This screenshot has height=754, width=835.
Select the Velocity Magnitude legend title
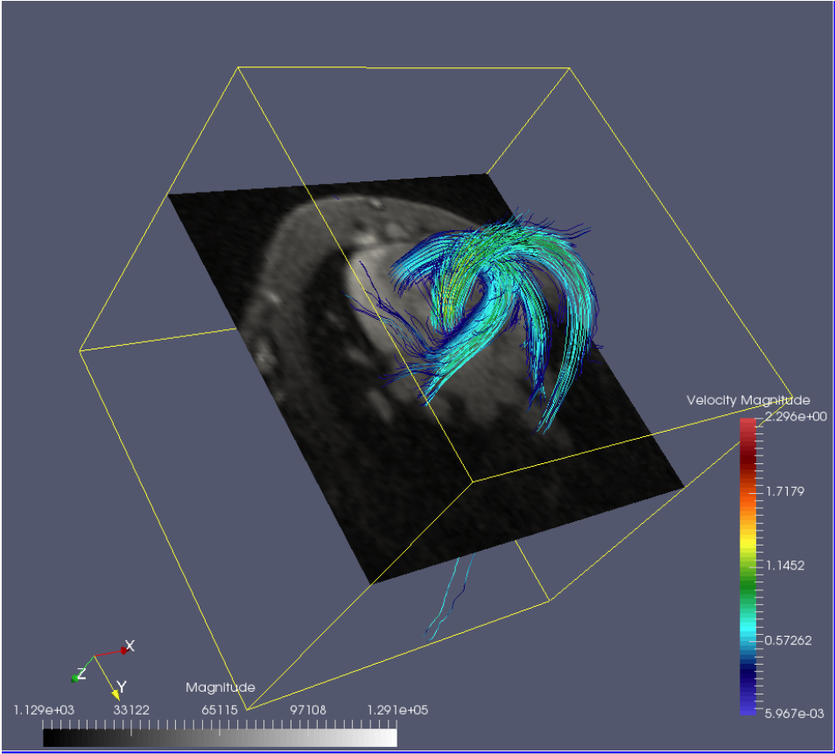click(747, 400)
